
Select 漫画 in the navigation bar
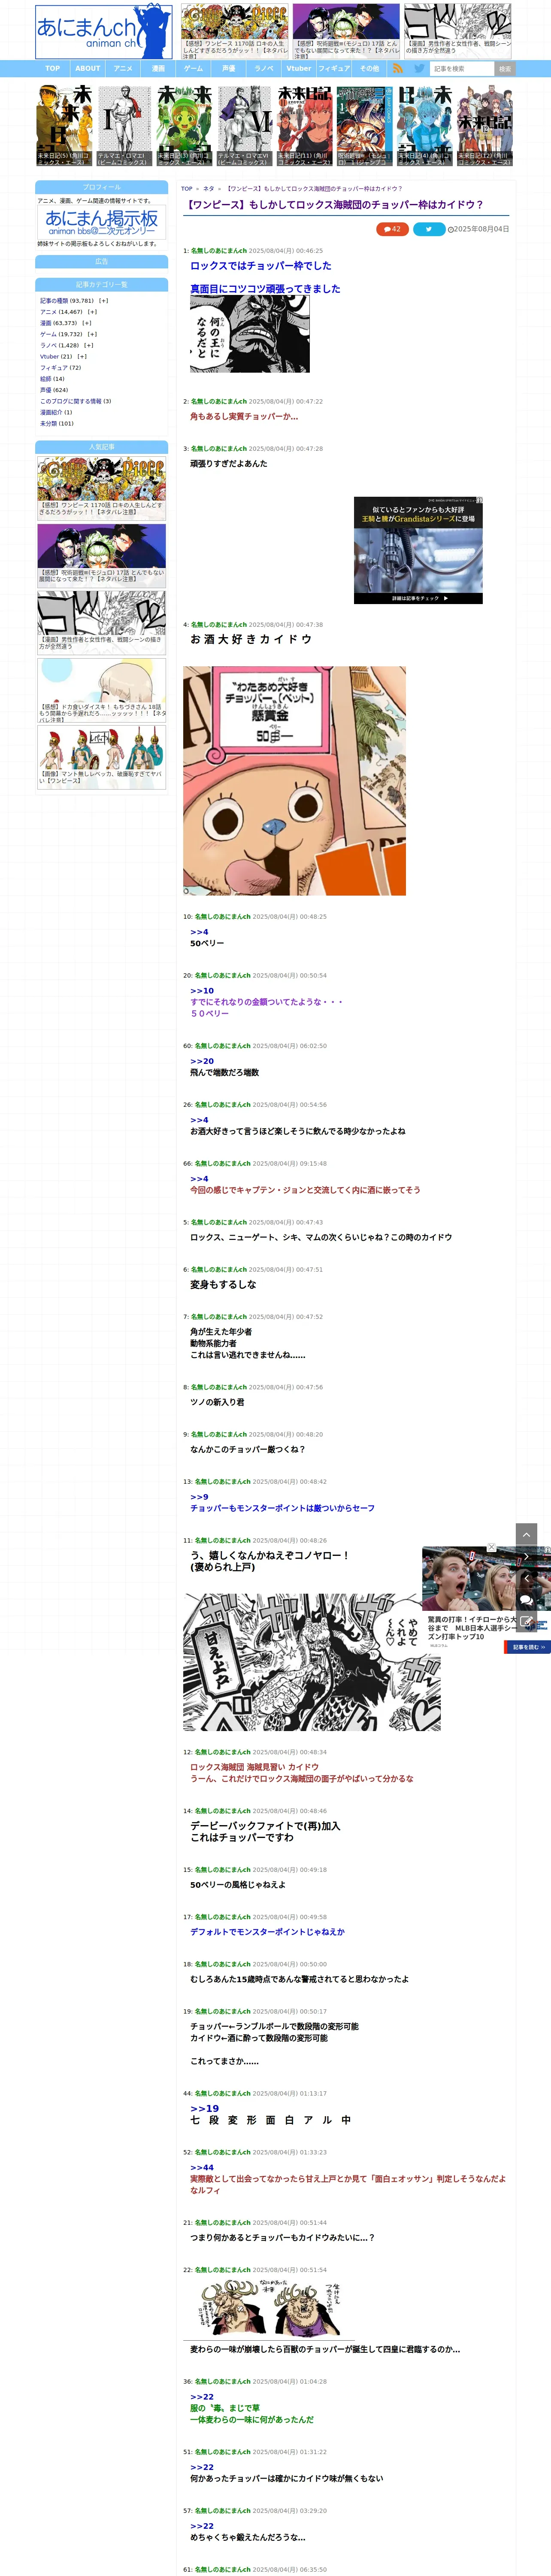click(158, 69)
